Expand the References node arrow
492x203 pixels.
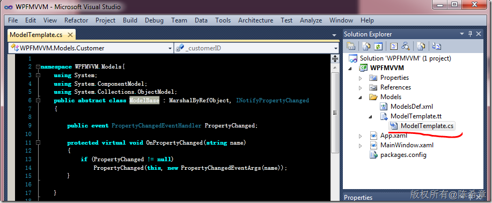point(360,88)
